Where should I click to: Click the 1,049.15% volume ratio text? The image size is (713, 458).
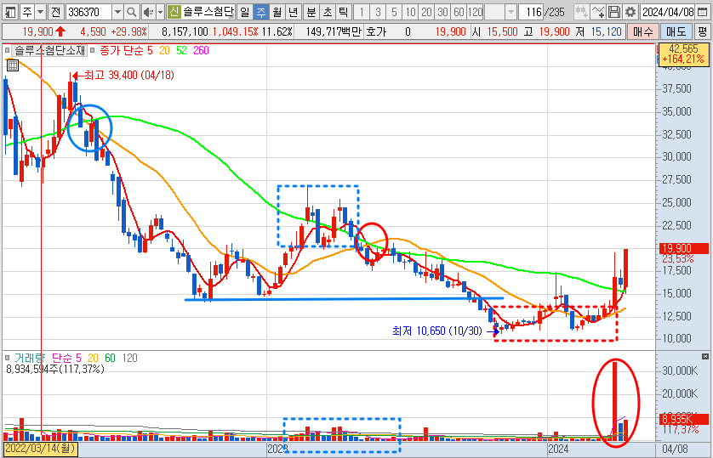pyautogui.click(x=235, y=31)
